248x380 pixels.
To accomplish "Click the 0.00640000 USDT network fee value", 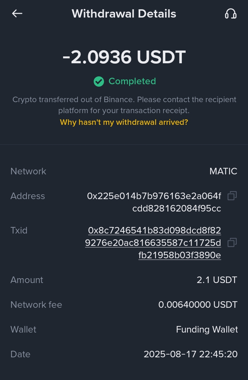I will pyautogui.click(x=198, y=305).
